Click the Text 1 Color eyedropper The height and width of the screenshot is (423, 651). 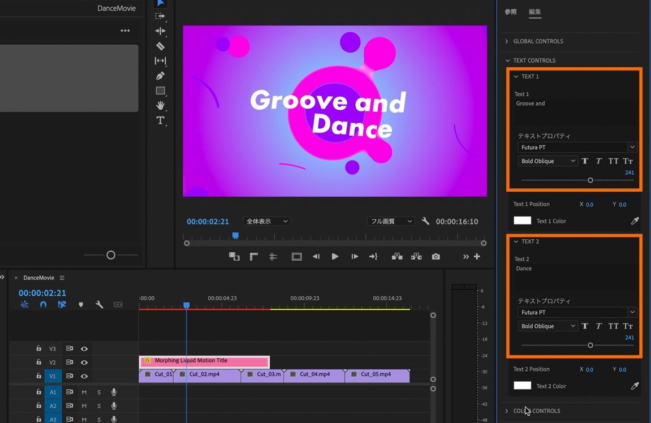click(x=635, y=221)
